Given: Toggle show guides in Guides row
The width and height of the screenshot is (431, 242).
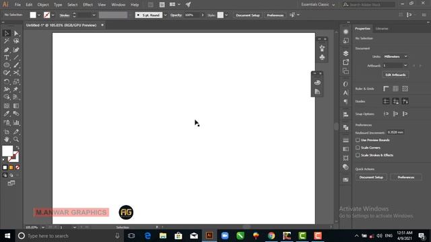Looking at the screenshot, I should [x=386, y=102].
